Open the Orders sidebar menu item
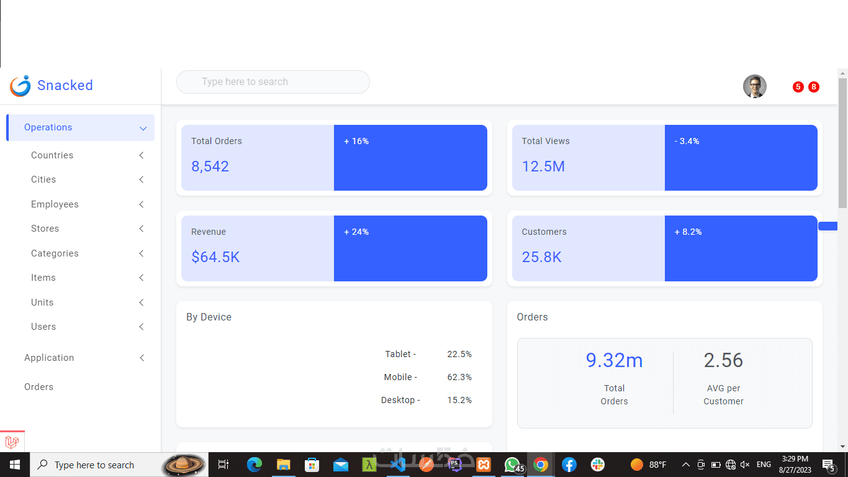The width and height of the screenshot is (848, 477). 39,387
